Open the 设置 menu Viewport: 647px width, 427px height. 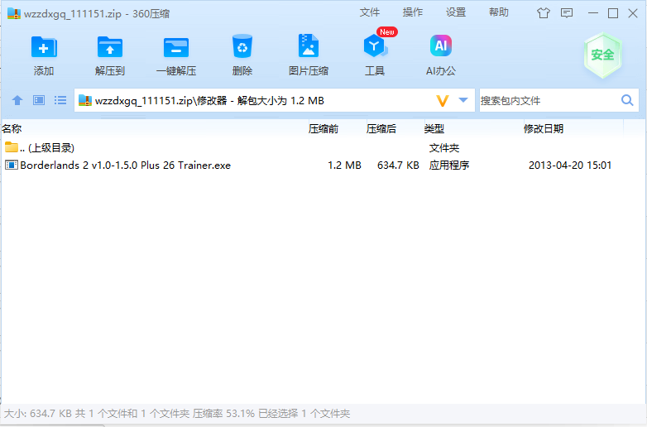pyautogui.click(x=456, y=12)
